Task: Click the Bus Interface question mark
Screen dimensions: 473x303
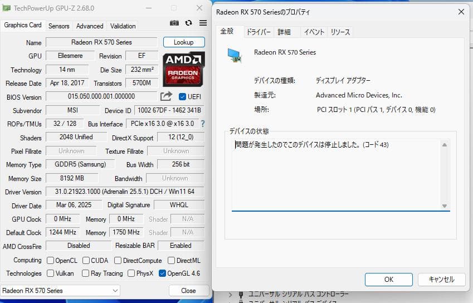Action: pos(203,124)
